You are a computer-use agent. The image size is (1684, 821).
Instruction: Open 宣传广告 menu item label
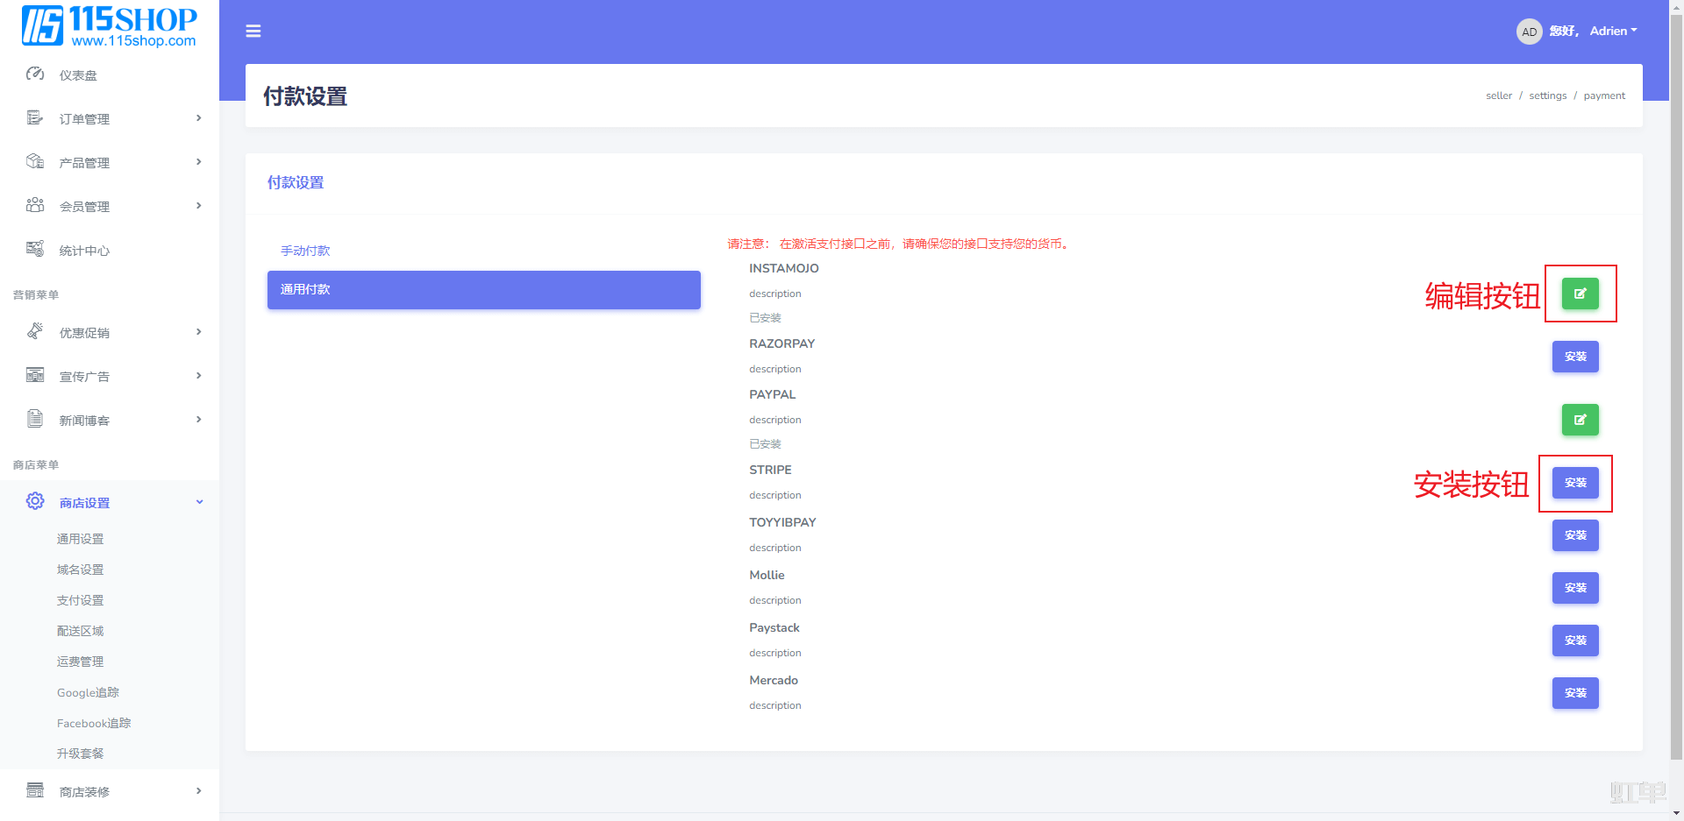tap(84, 377)
